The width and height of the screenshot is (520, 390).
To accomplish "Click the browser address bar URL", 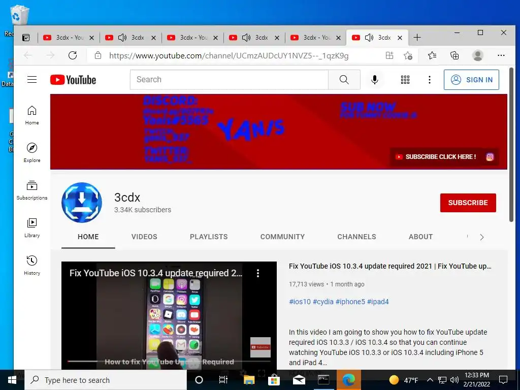I will point(229,56).
